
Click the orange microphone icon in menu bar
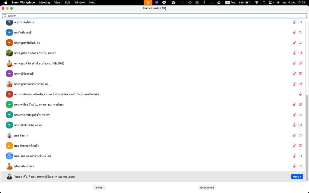(148, 2)
